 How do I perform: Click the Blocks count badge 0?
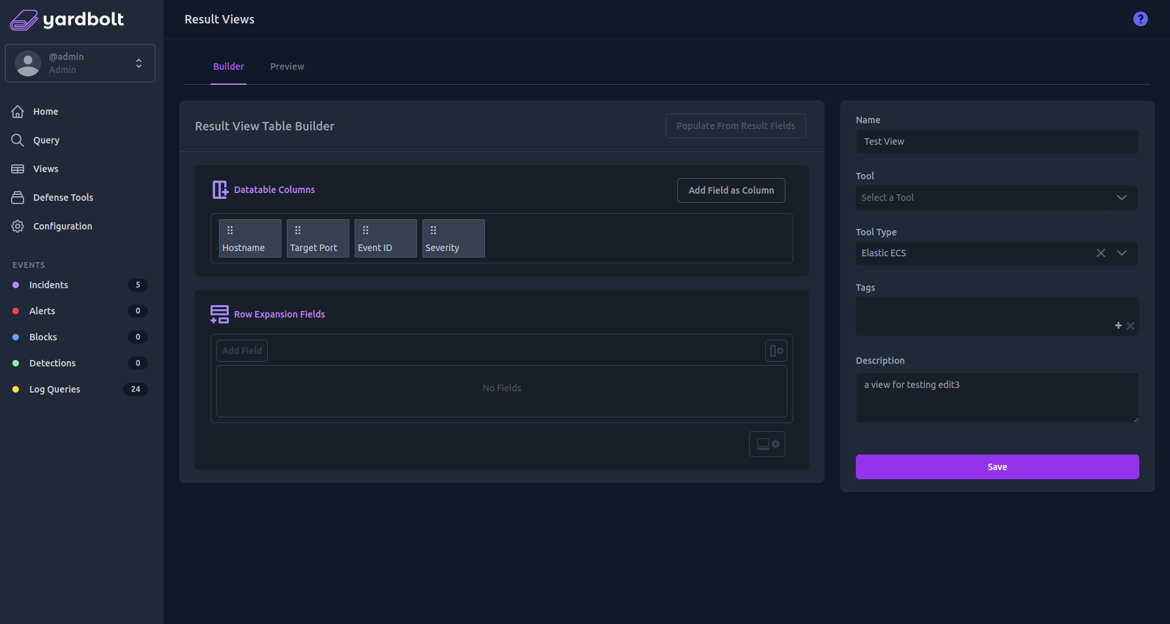point(138,337)
